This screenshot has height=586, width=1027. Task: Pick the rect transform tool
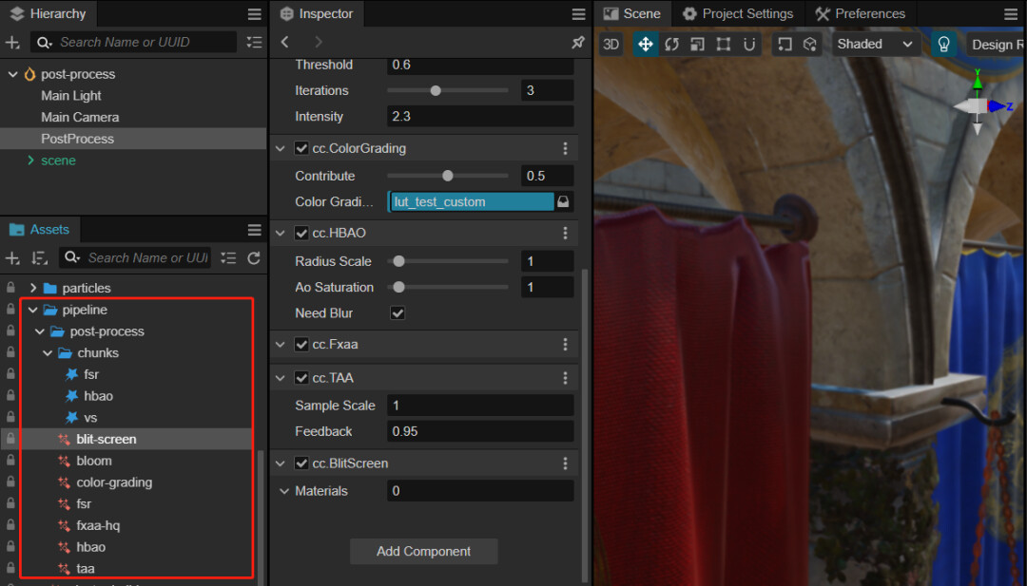click(x=724, y=45)
